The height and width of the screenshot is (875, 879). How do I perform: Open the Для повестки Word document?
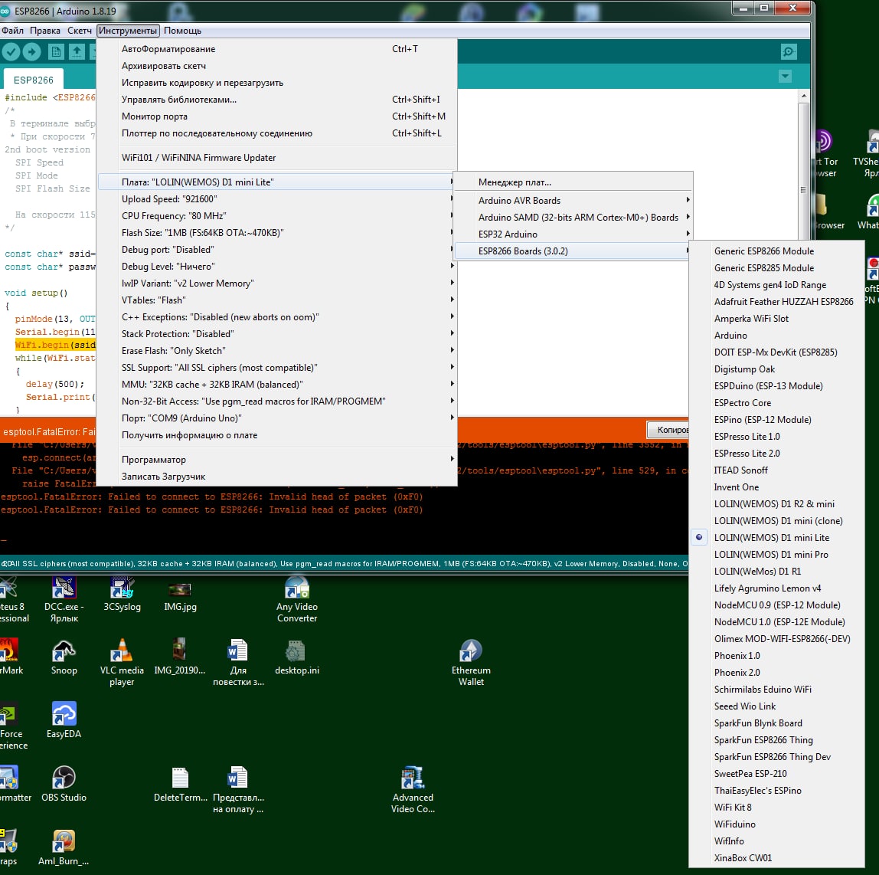[x=238, y=663]
